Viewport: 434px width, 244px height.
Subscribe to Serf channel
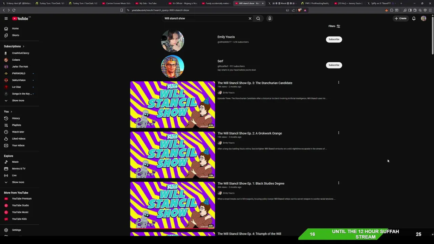click(x=334, y=65)
